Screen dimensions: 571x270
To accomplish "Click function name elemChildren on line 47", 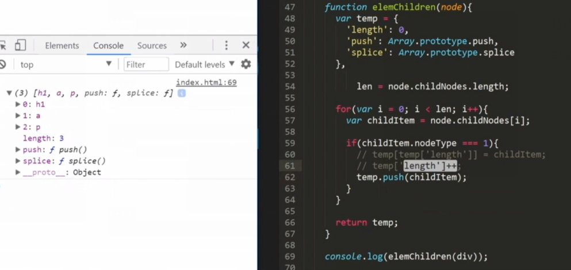I will [404, 7].
